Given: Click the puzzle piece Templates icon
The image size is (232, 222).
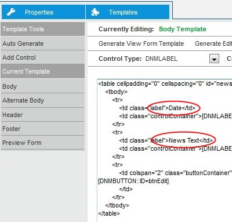Looking at the screenshot, I should tap(95, 12).
